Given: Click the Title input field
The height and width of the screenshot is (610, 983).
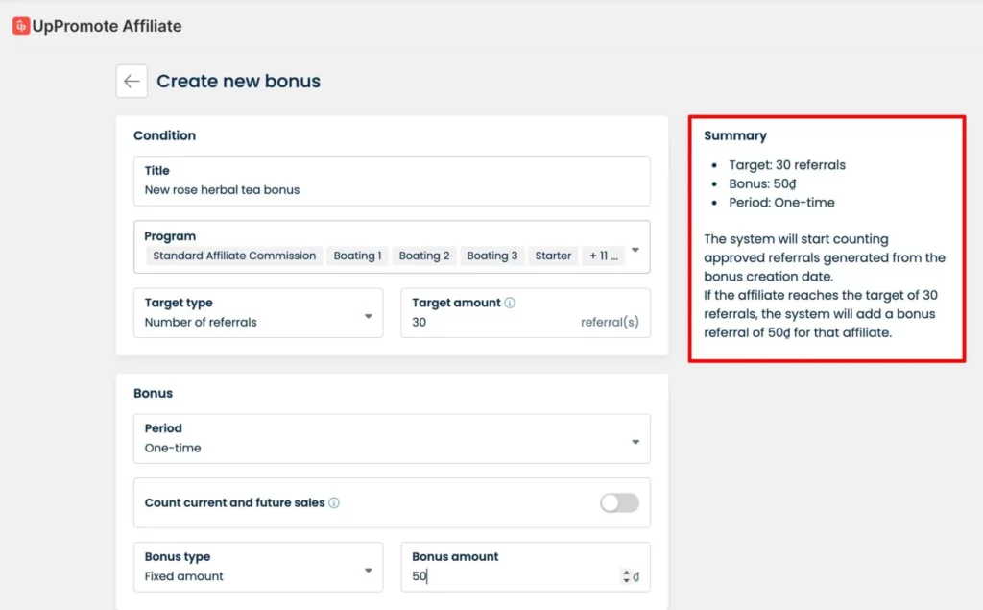Looking at the screenshot, I should point(392,190).
